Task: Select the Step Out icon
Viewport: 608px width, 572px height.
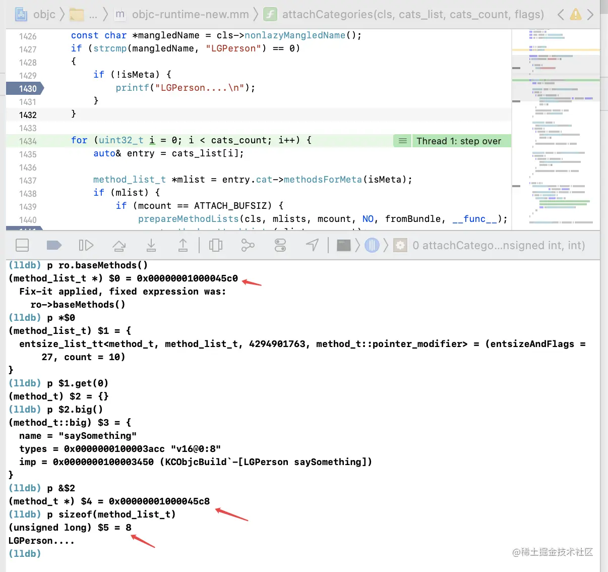Action: pyautogui.click(x=183, y=245)
